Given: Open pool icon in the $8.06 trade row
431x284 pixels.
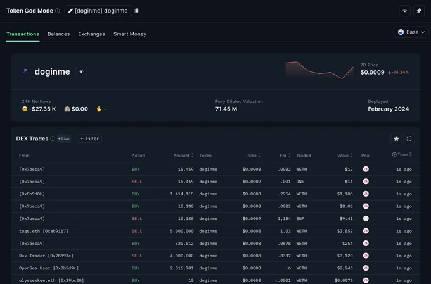Looking at the screenshot, I should coord(366,206).
